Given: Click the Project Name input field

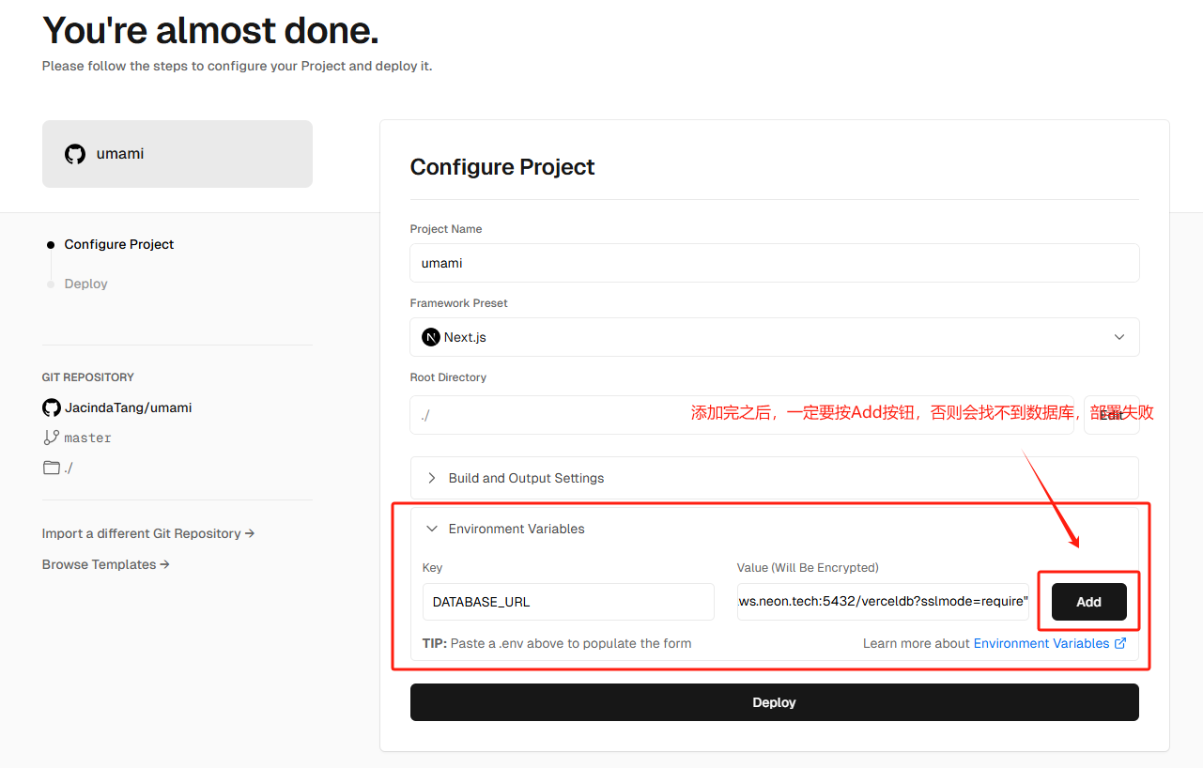Looking at the screenshot, I should pos(775,263).
